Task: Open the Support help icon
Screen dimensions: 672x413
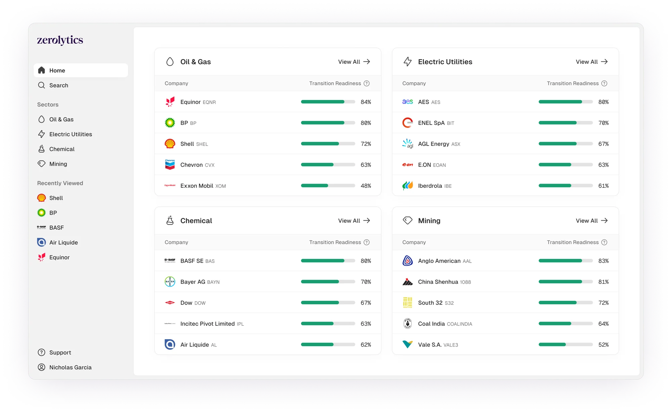Action: point(41,353)
